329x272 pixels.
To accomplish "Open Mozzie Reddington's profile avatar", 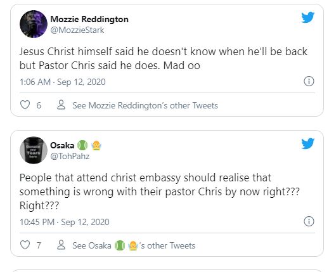I will tap(34, 24).
